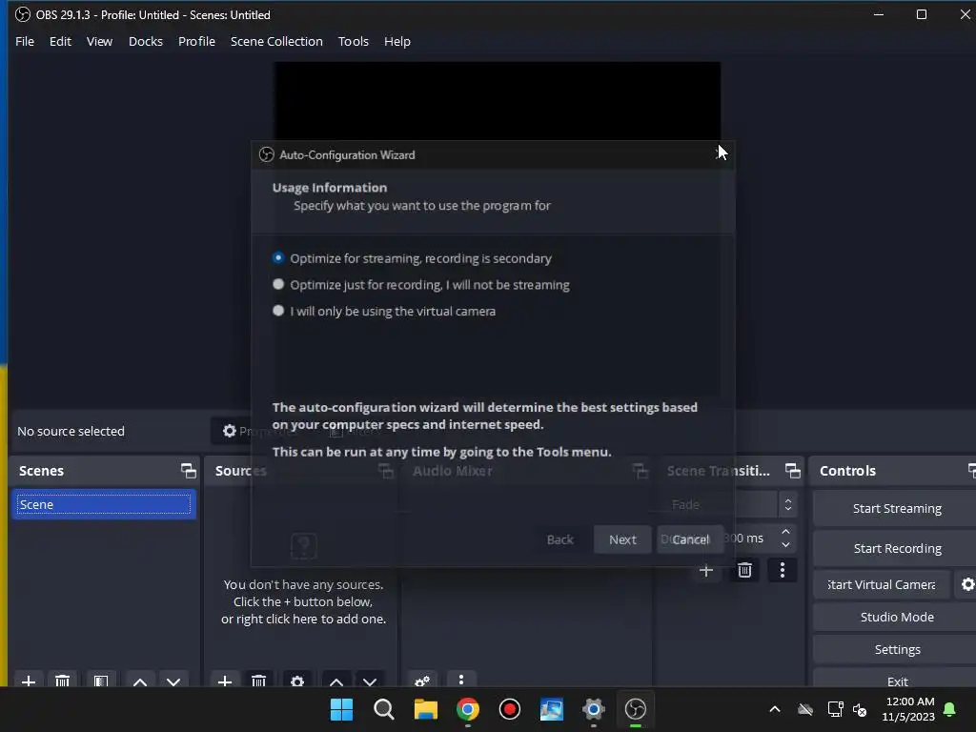Select the Scene item in Scenes list

(x=103, y=504)
